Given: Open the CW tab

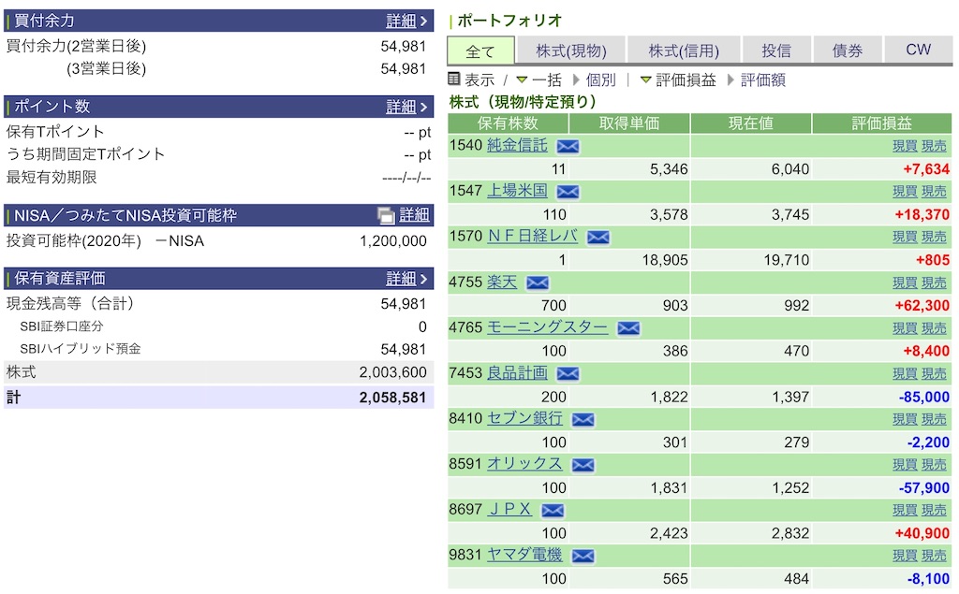Looking at the screenshot, I should pyautogui.click(x=918, y=51).
